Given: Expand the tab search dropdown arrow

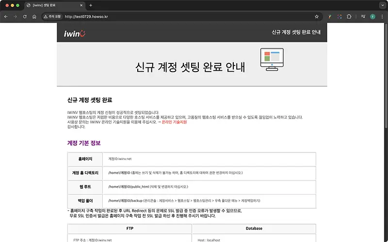Looking at the screenshot, I should point(383,5).
